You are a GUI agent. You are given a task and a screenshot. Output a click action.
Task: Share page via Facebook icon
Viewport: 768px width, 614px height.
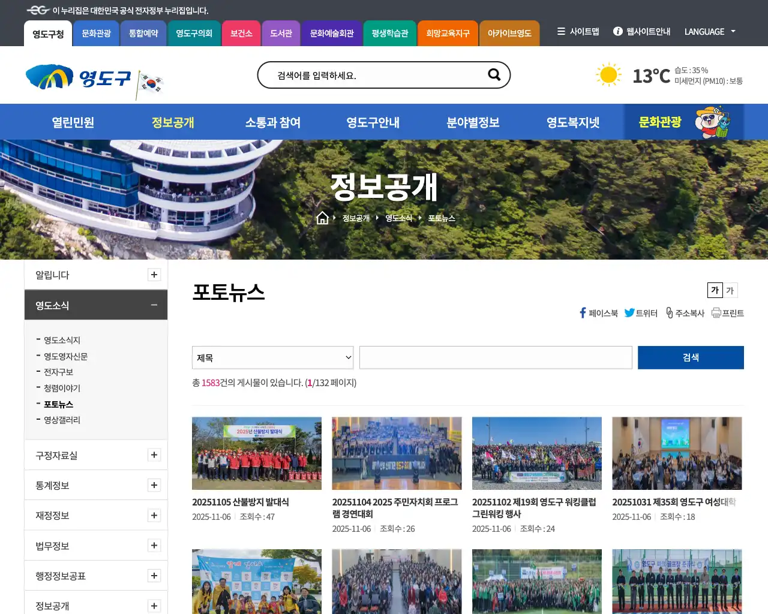click(583, 313)
